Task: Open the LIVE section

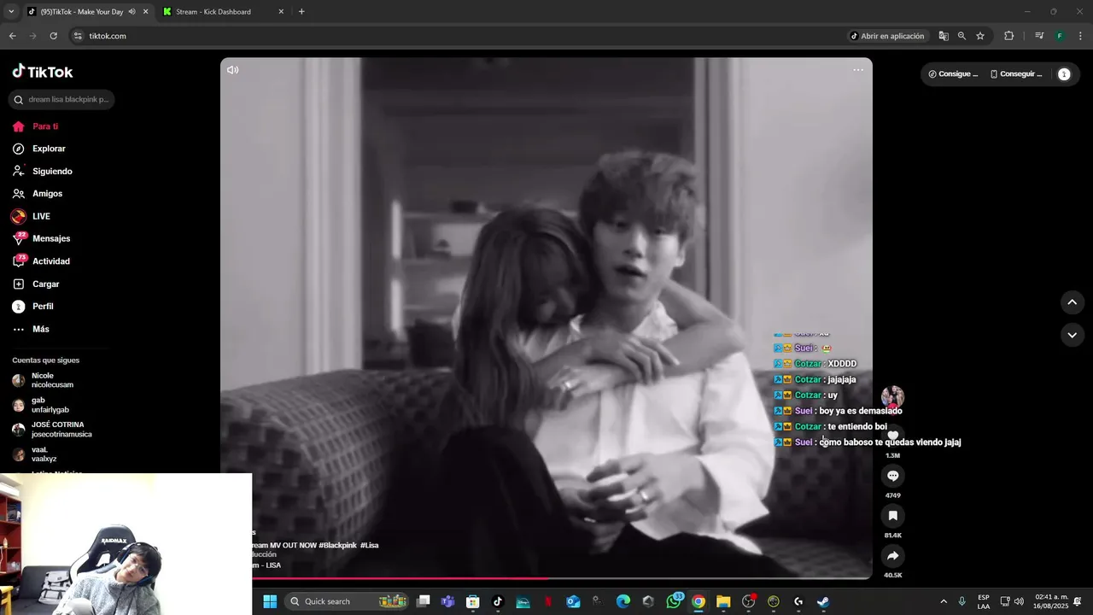Action: 31,216
